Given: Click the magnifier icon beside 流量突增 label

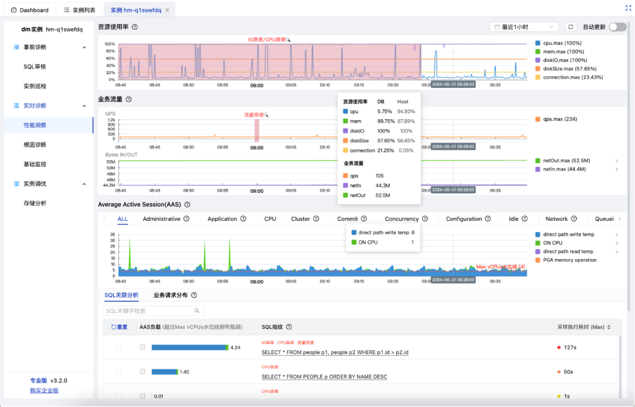Looking at the screenshot, I should coord(266,115).
